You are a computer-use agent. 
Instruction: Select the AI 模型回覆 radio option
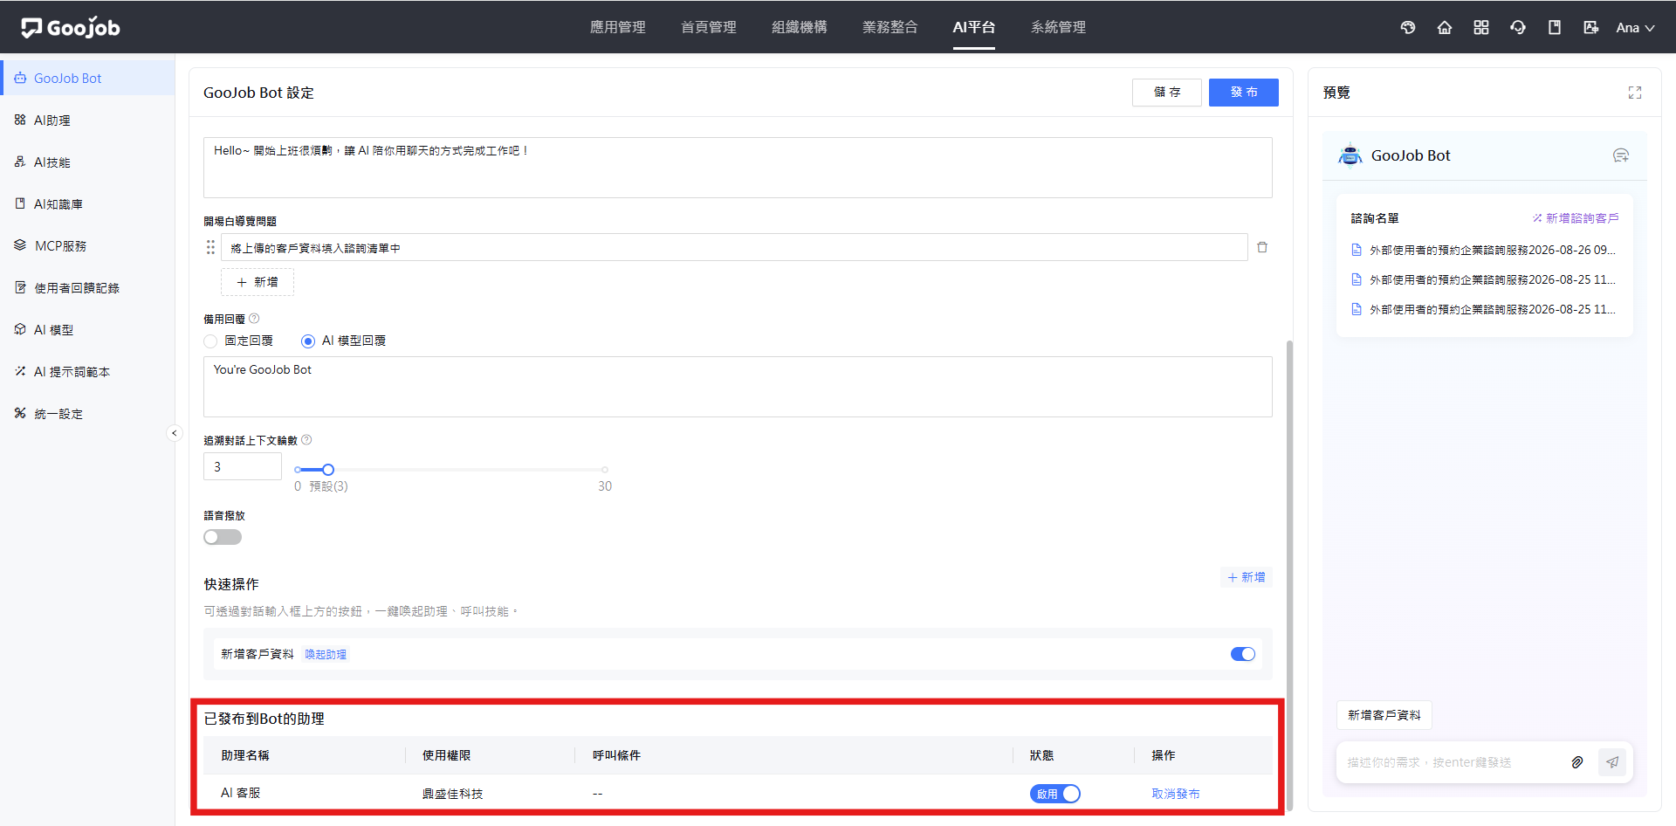[308, 341]
